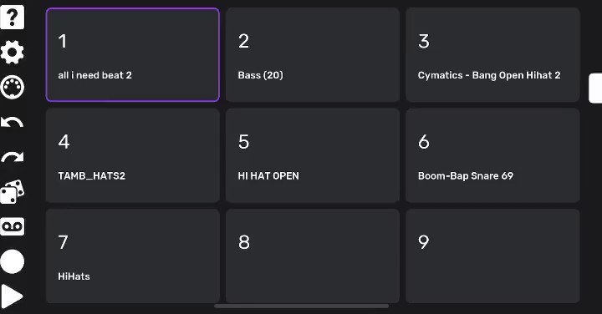Select the empty pad 9

[492, 256]
